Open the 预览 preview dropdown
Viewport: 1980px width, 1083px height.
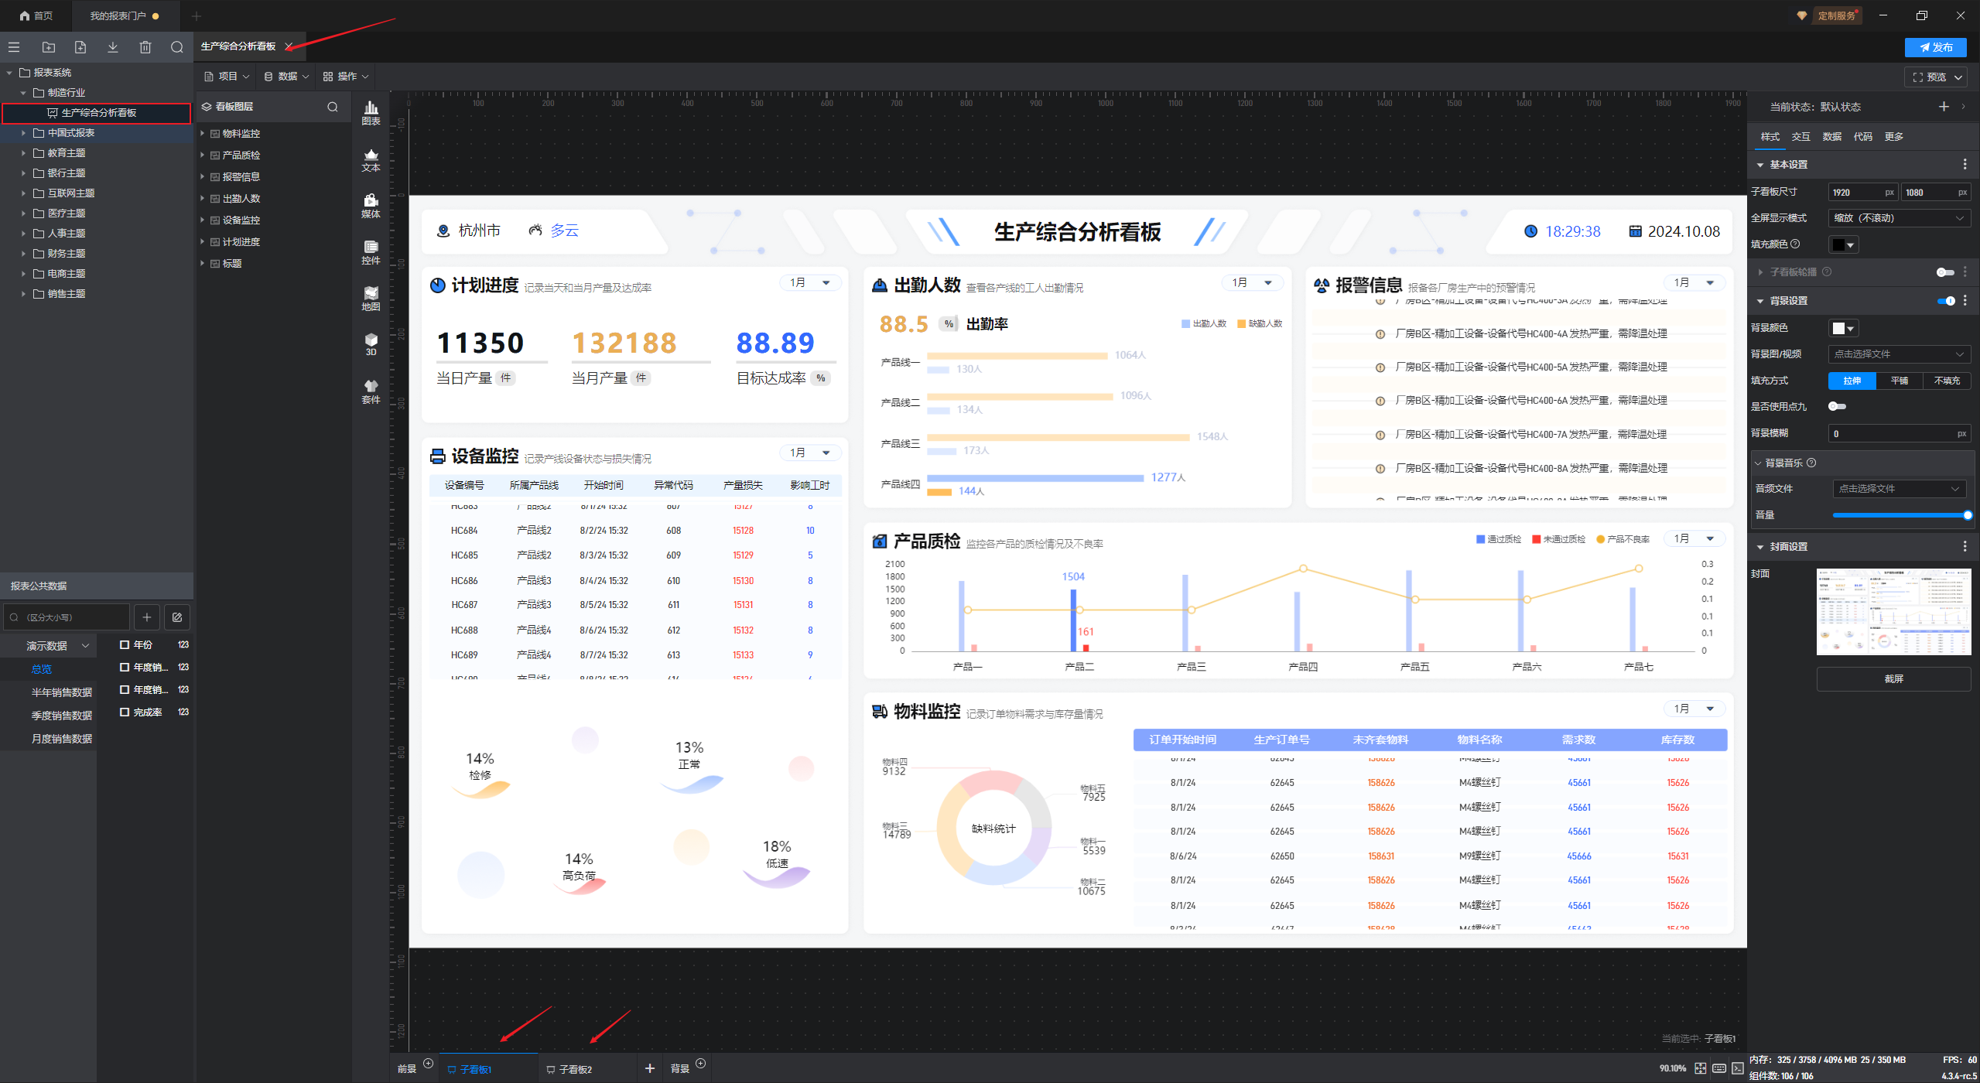tap(1958, 77)
